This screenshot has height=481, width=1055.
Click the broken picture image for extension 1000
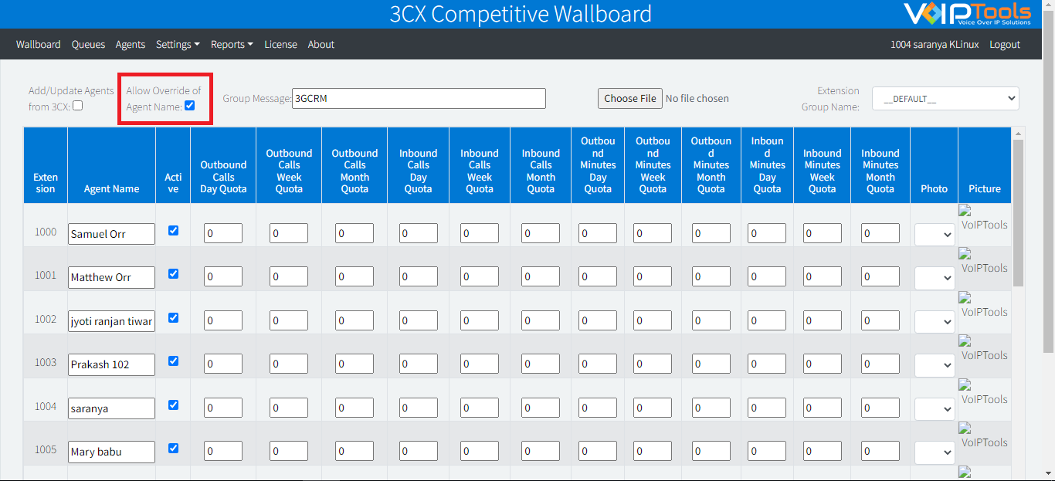tap(983, 218)
